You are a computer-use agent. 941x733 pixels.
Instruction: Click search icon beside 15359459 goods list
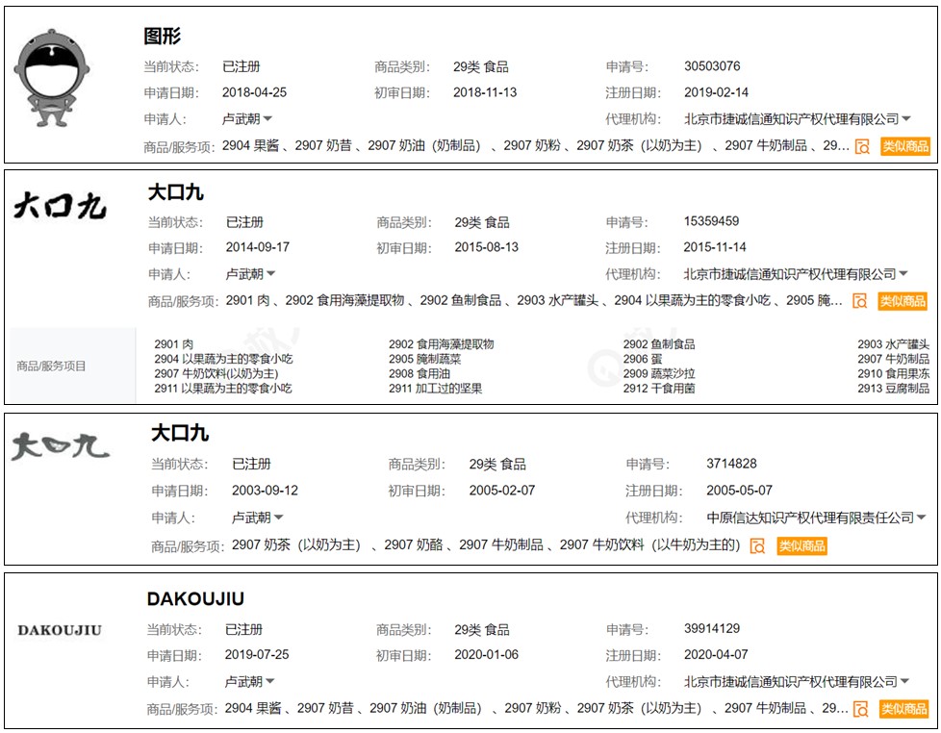click(x=860, y=301)
